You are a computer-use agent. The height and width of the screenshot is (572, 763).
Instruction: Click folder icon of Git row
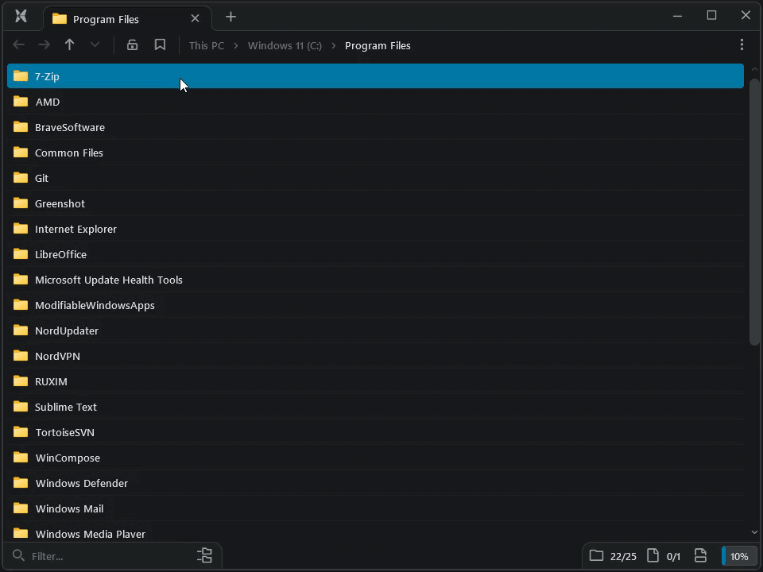coord(21,177)
